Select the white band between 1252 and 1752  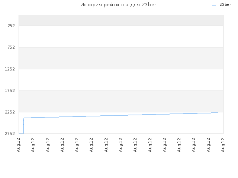pos(121,80)
